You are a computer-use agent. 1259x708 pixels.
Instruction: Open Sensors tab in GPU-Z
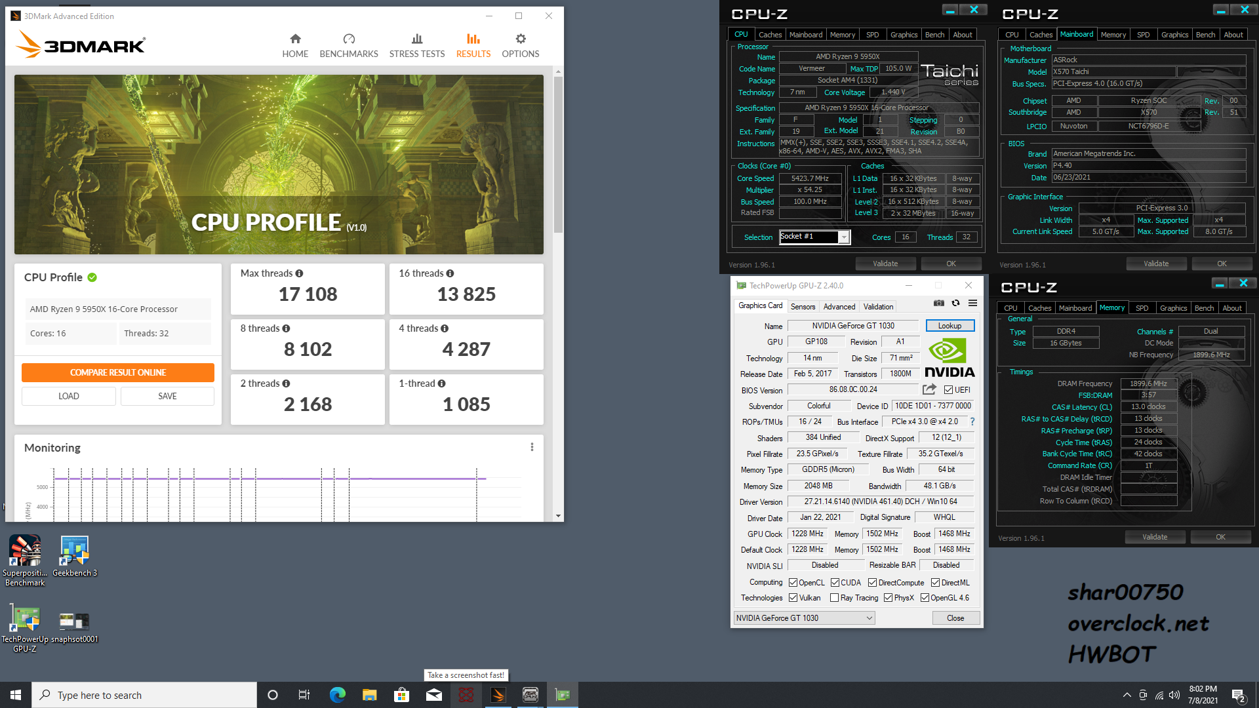(x=803, y=307)
